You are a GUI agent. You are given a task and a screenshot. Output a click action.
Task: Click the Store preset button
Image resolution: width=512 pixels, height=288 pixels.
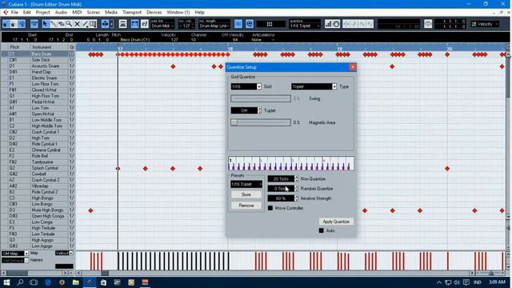click(x=246, y=194)
